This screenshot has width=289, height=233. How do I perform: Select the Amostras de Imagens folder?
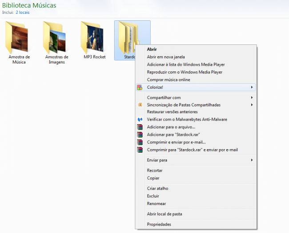56,39
